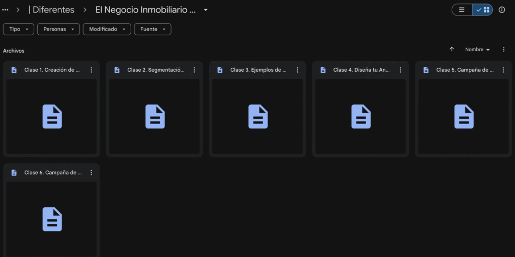Reverse sort direction with the arrow icon
Image resolution: width=515 pixels, height=257 pixels.
452,49
